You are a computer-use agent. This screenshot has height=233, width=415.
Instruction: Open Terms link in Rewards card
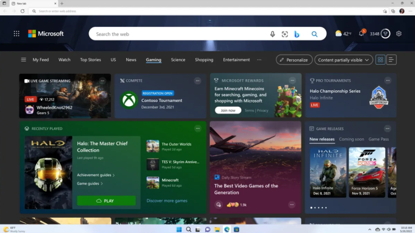tap(249, 110)
